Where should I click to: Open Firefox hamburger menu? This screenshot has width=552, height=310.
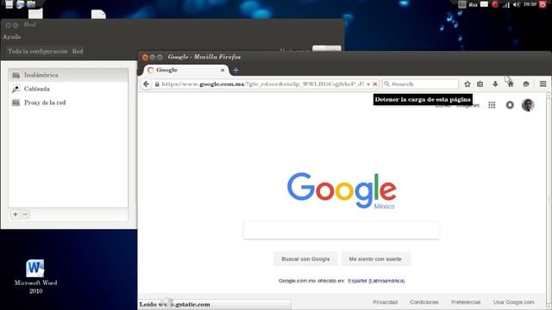click(x=543, y=84)
